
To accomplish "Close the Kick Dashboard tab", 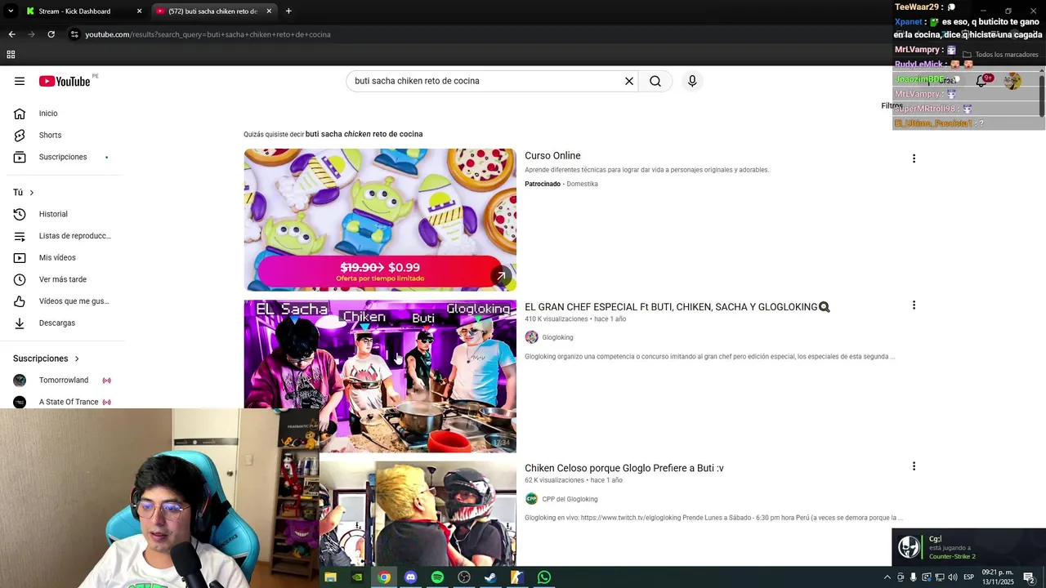I will click(x=139, y=11).
